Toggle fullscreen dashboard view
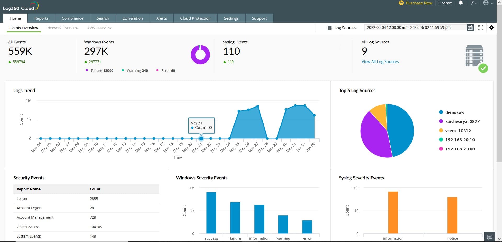This screenshot has width=502, height=242. coord(481,27)
